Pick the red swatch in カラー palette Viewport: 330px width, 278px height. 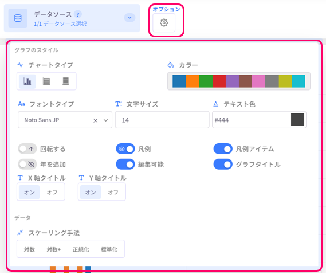tap(219, 81)
